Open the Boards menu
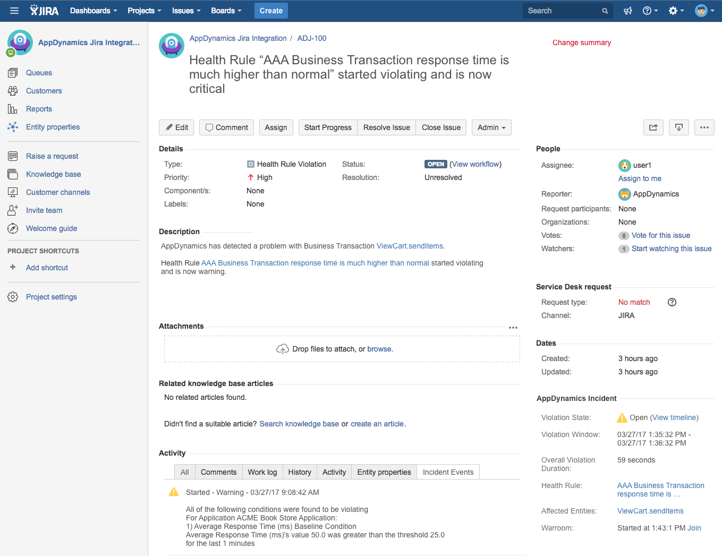Viewport: 722px width, 556px height. click(x=226, y=10)
